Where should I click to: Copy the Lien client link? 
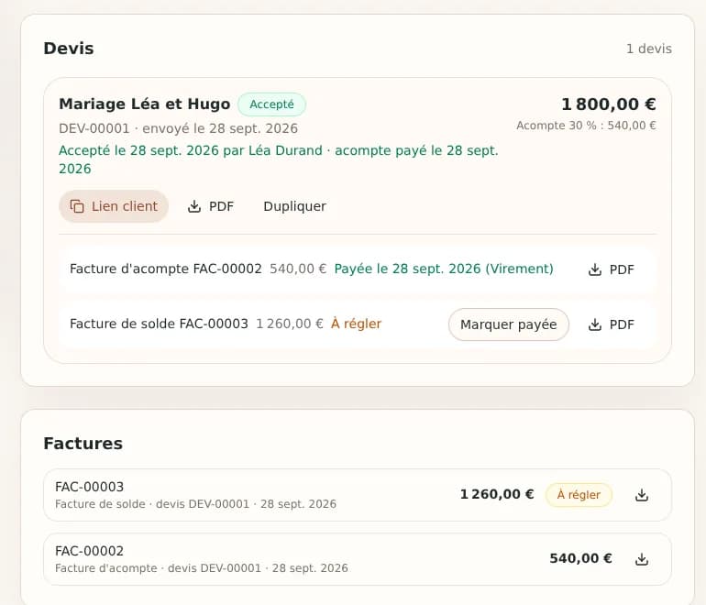coord(114,206)
